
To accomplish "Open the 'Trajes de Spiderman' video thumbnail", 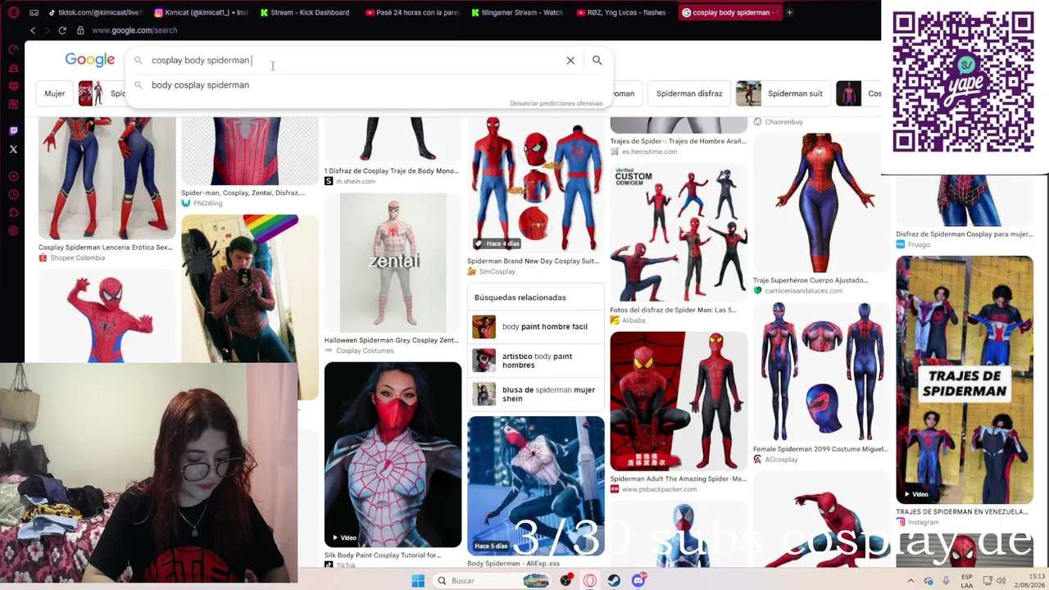I will pyautogui.click(x=965, y=379).
